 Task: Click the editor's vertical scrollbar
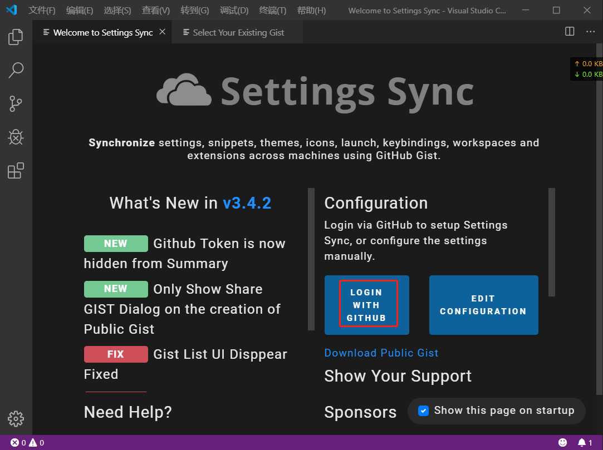(x=599, y=219)
